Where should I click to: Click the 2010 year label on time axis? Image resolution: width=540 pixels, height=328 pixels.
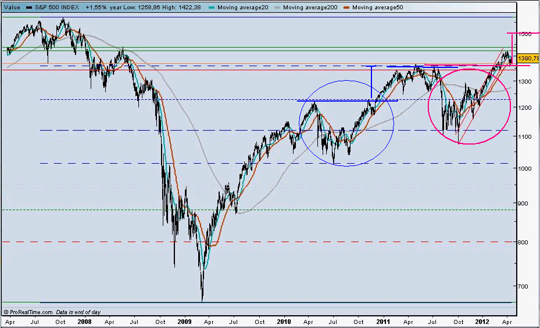point(284,322)
